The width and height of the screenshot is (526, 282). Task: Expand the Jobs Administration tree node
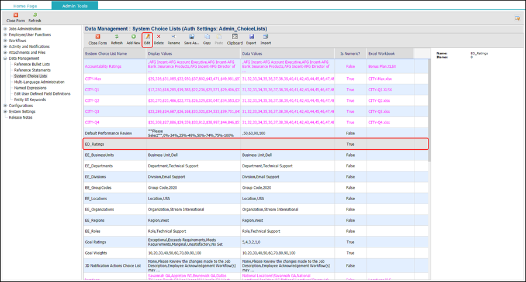click(6, 29)
